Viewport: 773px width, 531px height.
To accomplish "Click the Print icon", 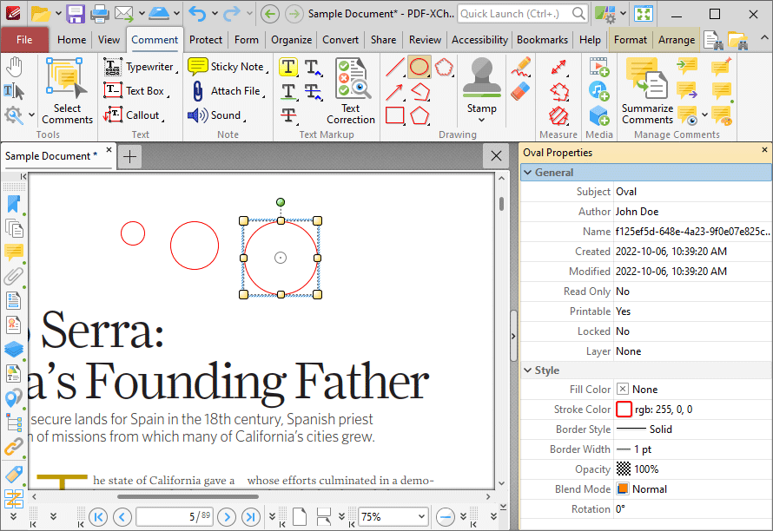I will pos(99,14).
